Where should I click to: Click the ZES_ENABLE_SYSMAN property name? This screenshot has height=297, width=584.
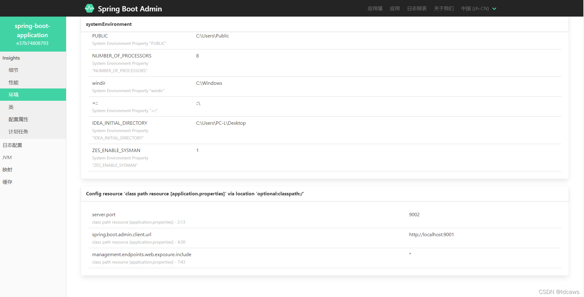click(x=116, y=150)
